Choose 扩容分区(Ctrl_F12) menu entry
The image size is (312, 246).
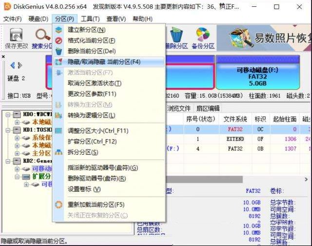coord(109,142)
